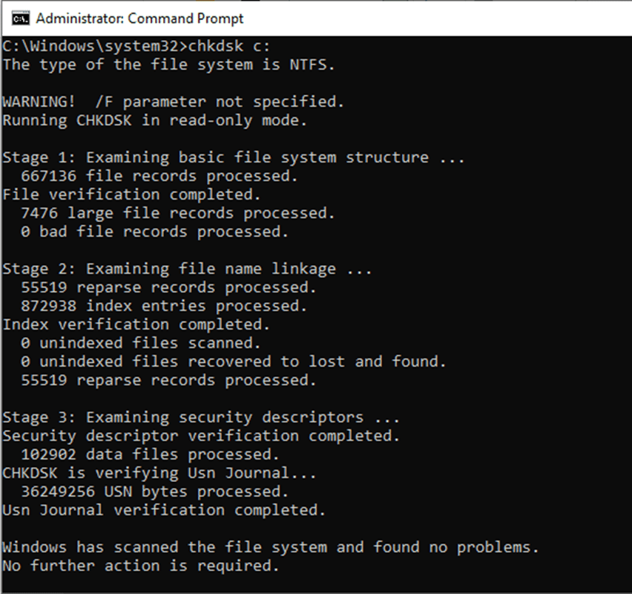Viewport: 632px width, 594px height.
Task: Click the Stage 3 security descriptors line
Action: pos(201,417)
